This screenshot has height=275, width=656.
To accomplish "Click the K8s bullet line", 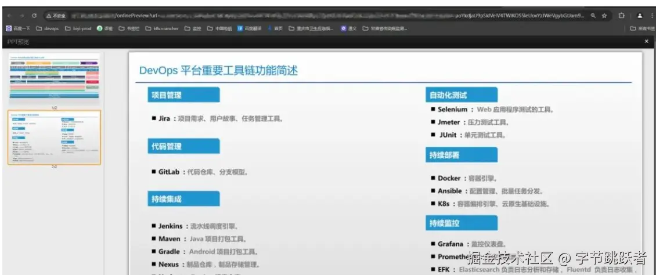I will 491,204.
